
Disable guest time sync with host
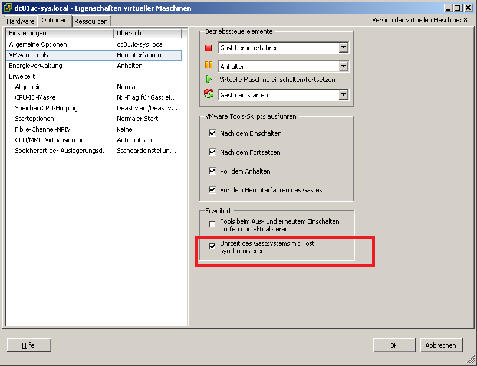click(x=212, y=247)
